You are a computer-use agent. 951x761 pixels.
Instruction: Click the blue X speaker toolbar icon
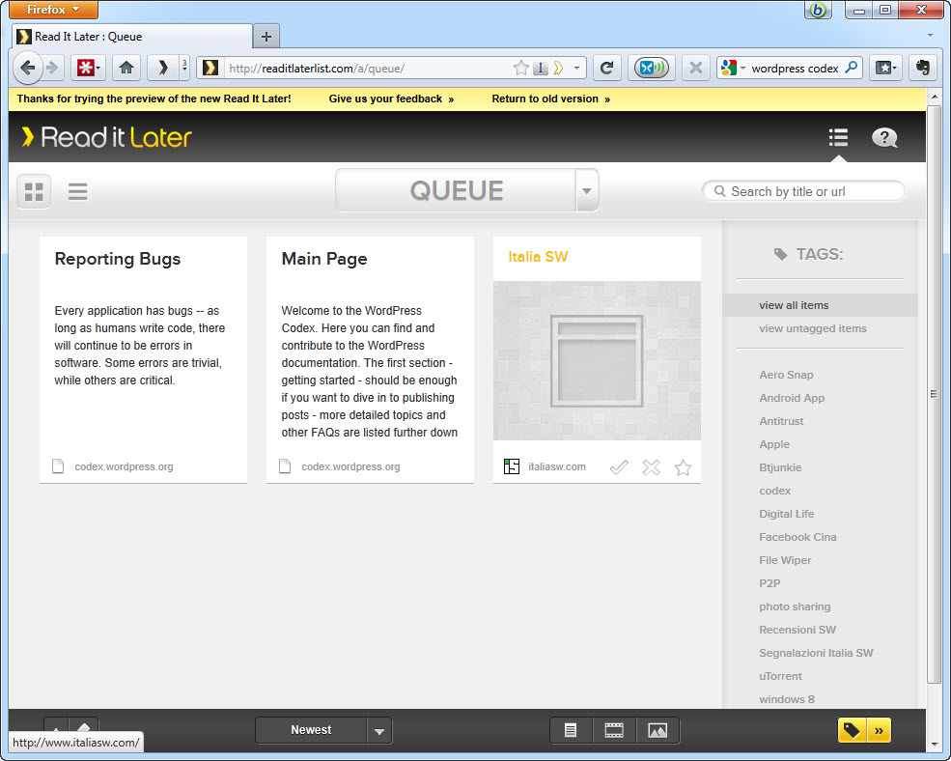click(652, 68)
